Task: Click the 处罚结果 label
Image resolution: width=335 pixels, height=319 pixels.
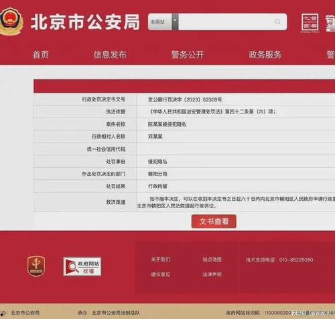Action: click(x=116, y=186)
